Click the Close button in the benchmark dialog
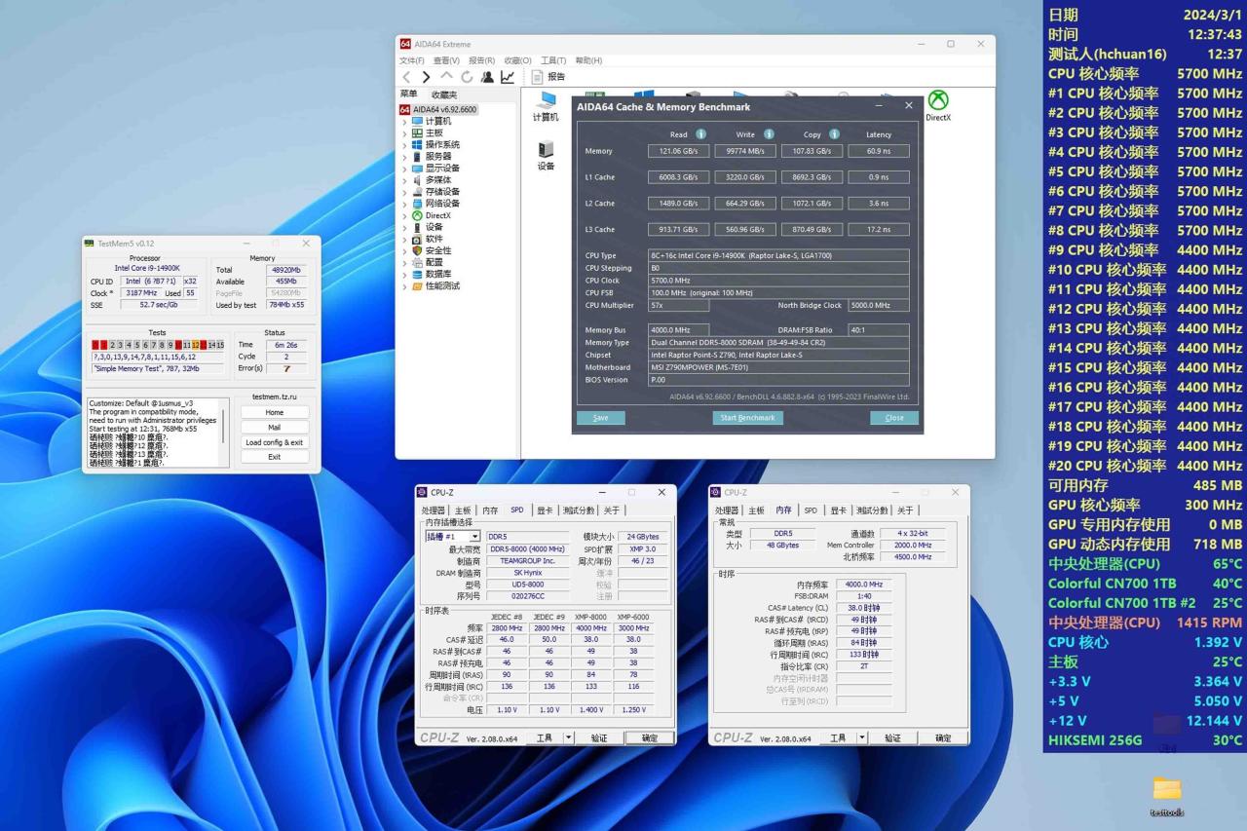This screenshot has width=1247, height=831. pos(894,418)
